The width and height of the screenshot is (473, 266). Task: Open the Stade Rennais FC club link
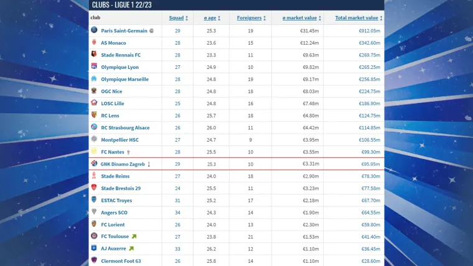point(120,55)
